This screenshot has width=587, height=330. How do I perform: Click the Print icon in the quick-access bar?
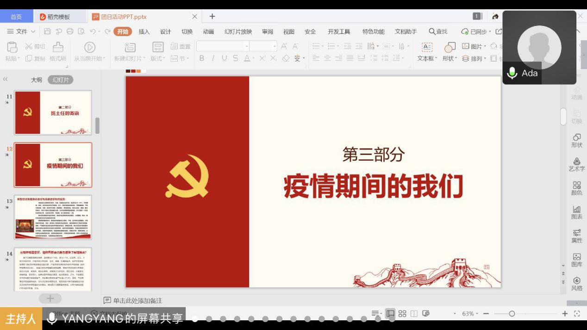coord(70,31)
